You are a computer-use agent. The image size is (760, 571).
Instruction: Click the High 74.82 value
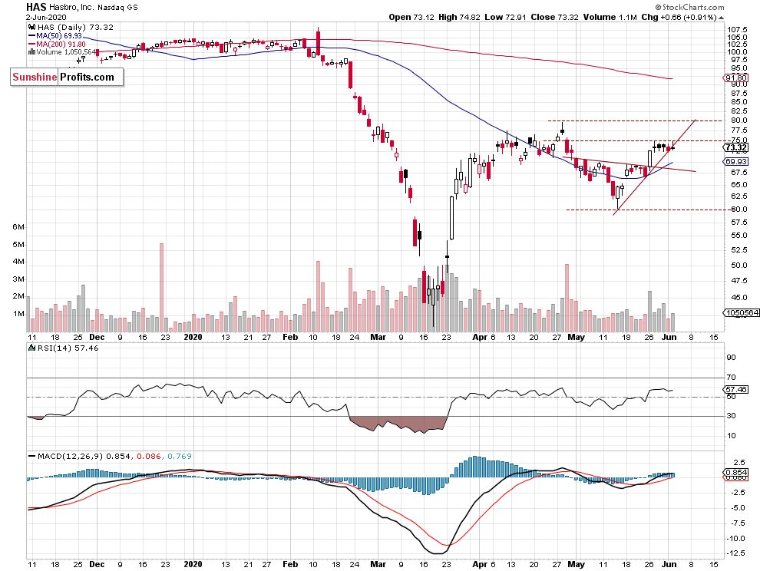click(459, 17)
